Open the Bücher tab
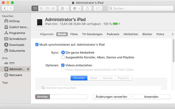175x109 pixels. point(147,34)
